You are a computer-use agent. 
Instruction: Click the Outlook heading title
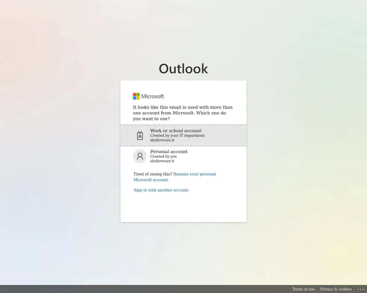pyautogui.click(x=183, y=69)
